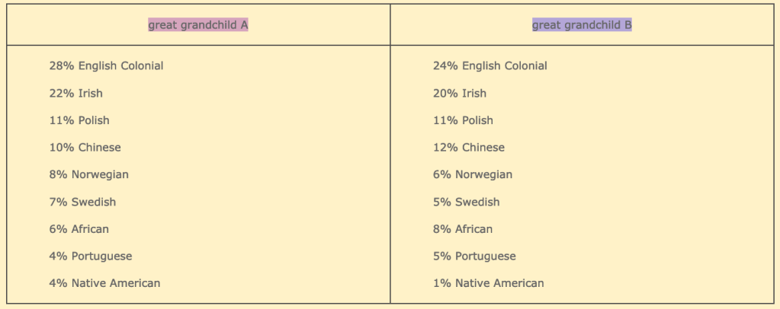This screenshot has width=780, height=309.
Task: Select '20% Irish' under grandchild B
Action: click(459, 94)
